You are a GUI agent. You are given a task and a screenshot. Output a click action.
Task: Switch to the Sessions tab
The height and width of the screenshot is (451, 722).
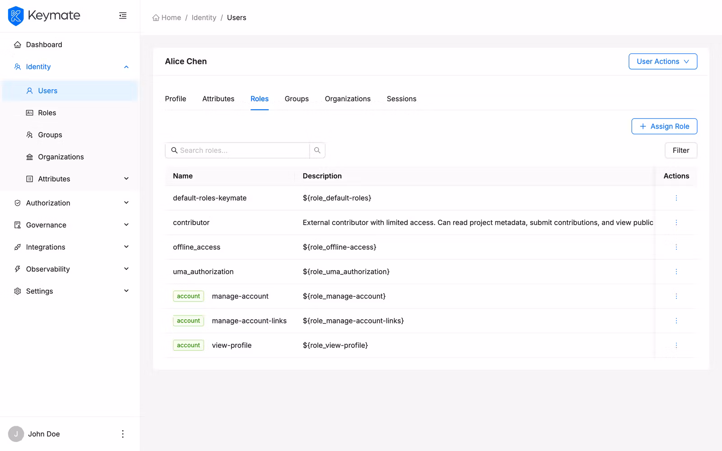coord(401,99)
